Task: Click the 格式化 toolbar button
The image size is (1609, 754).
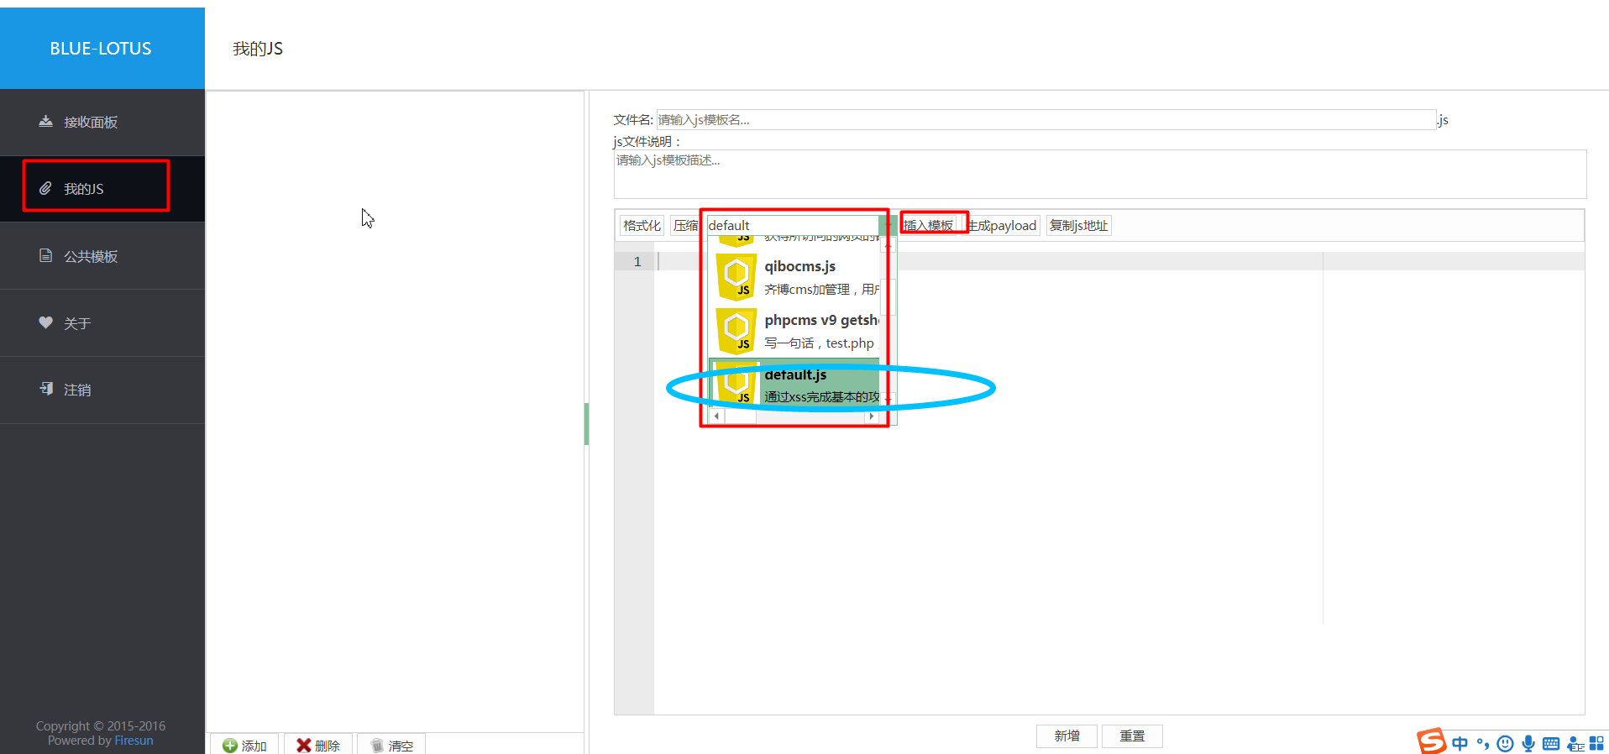Action: [642, 225]
